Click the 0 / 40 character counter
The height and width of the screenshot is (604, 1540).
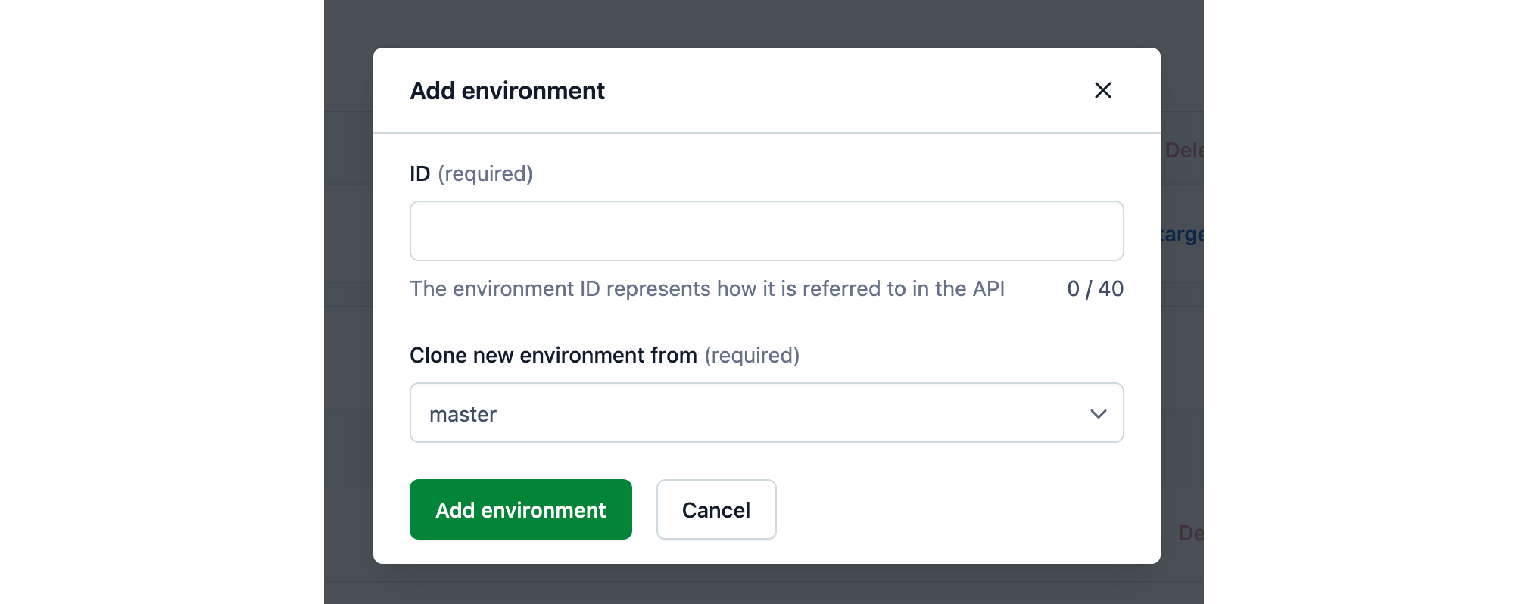coord(1095,288)
